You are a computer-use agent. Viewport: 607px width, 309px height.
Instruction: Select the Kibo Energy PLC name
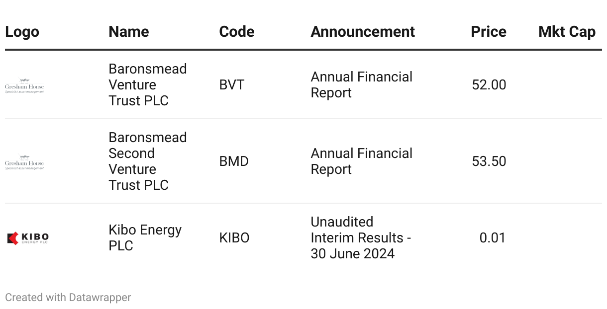click(145, 238)
